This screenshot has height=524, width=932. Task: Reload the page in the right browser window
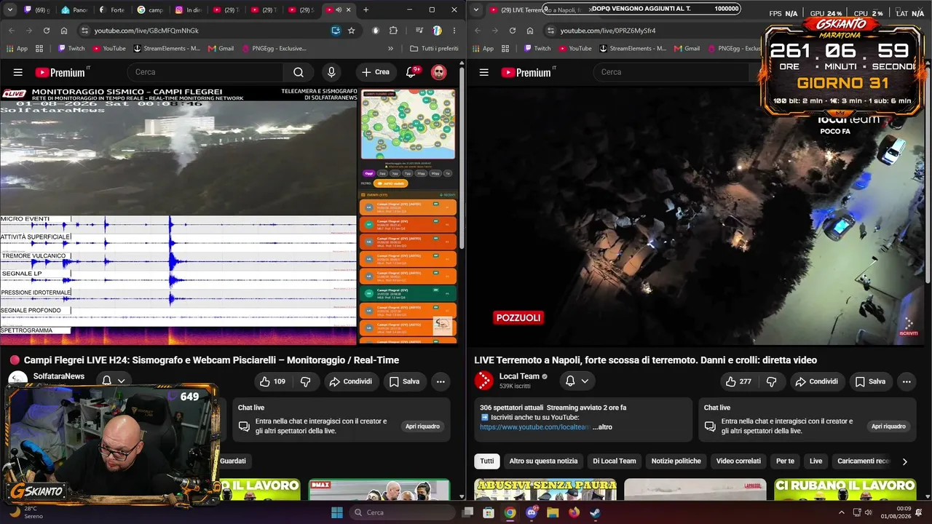[x=513, y=31]
